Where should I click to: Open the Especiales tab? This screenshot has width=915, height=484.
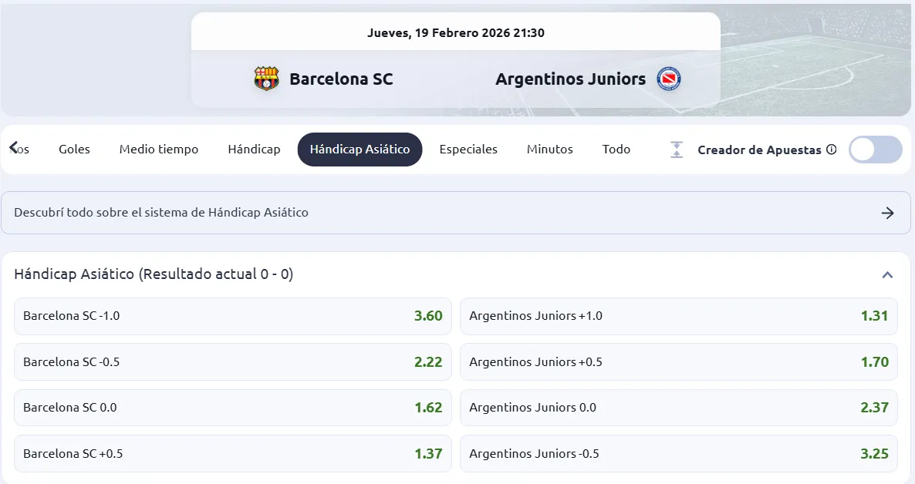click(468, 150)
